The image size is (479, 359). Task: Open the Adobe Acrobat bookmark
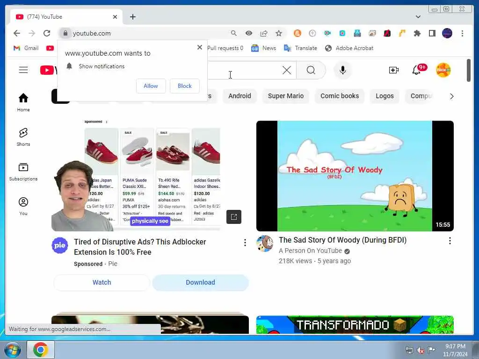pyautogui.click(x=349, y=48)
